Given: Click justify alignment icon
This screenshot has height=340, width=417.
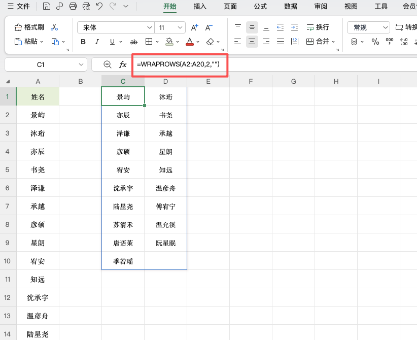Looking at the screenshot, I should [x=281, y=42].
